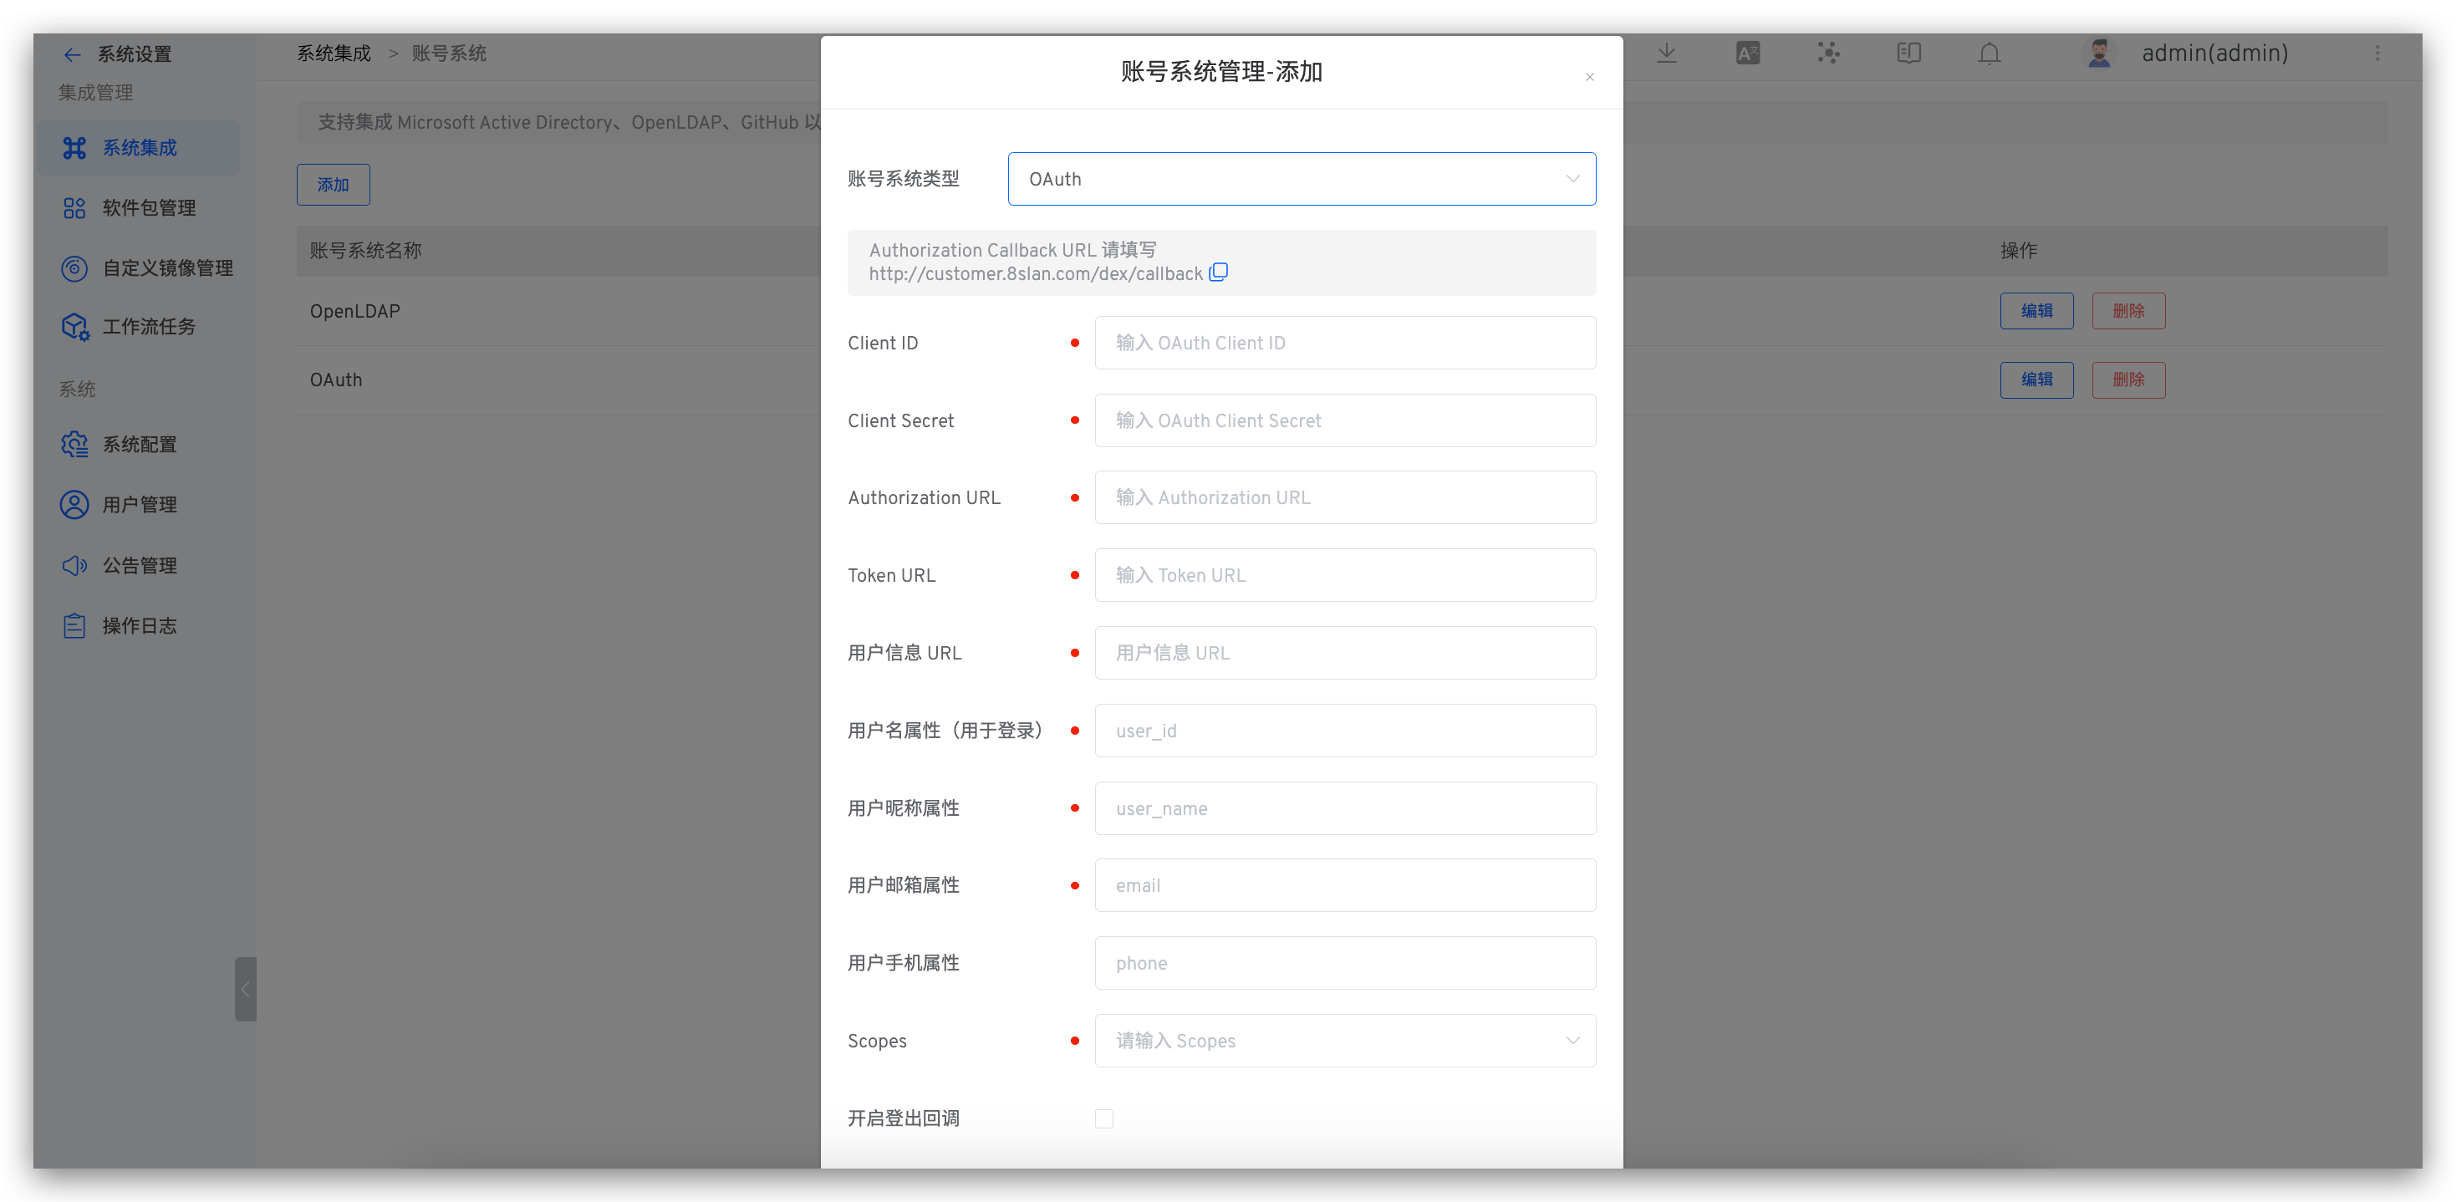Open the Scopes dropdown
Viewport: 2456px width, 1202px height.
pos(1344,1041)
